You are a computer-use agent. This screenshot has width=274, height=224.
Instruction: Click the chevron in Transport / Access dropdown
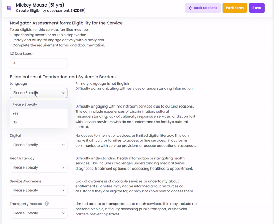click(63, 213)
